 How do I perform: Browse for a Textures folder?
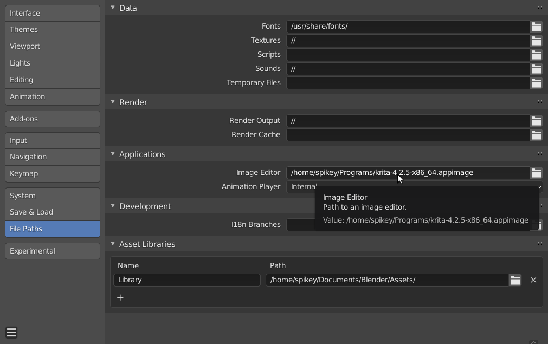537,40
